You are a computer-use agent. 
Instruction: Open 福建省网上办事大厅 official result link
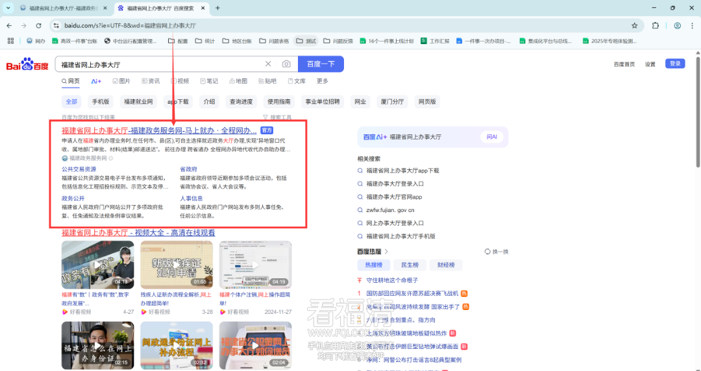click(158, 130)
